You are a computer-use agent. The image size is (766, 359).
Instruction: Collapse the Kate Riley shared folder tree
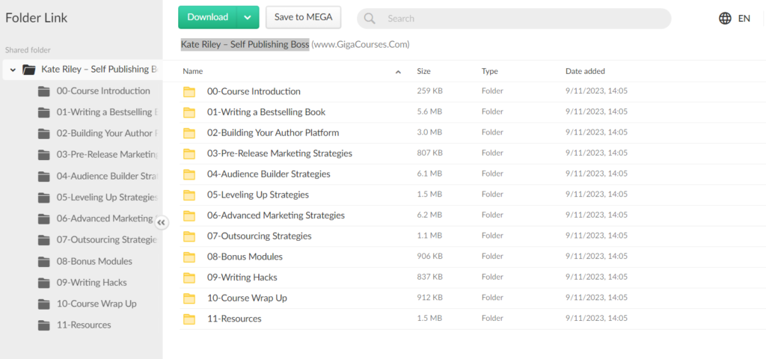pyautogui.click(x=13, y=70)
